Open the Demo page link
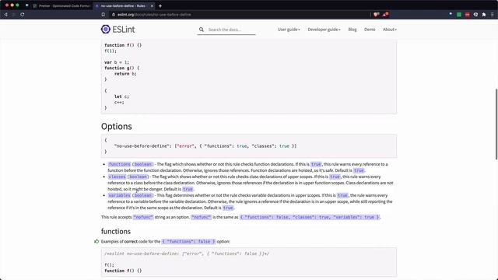The width and height of the screenshot is (498, 280). [x=370, y=30]
